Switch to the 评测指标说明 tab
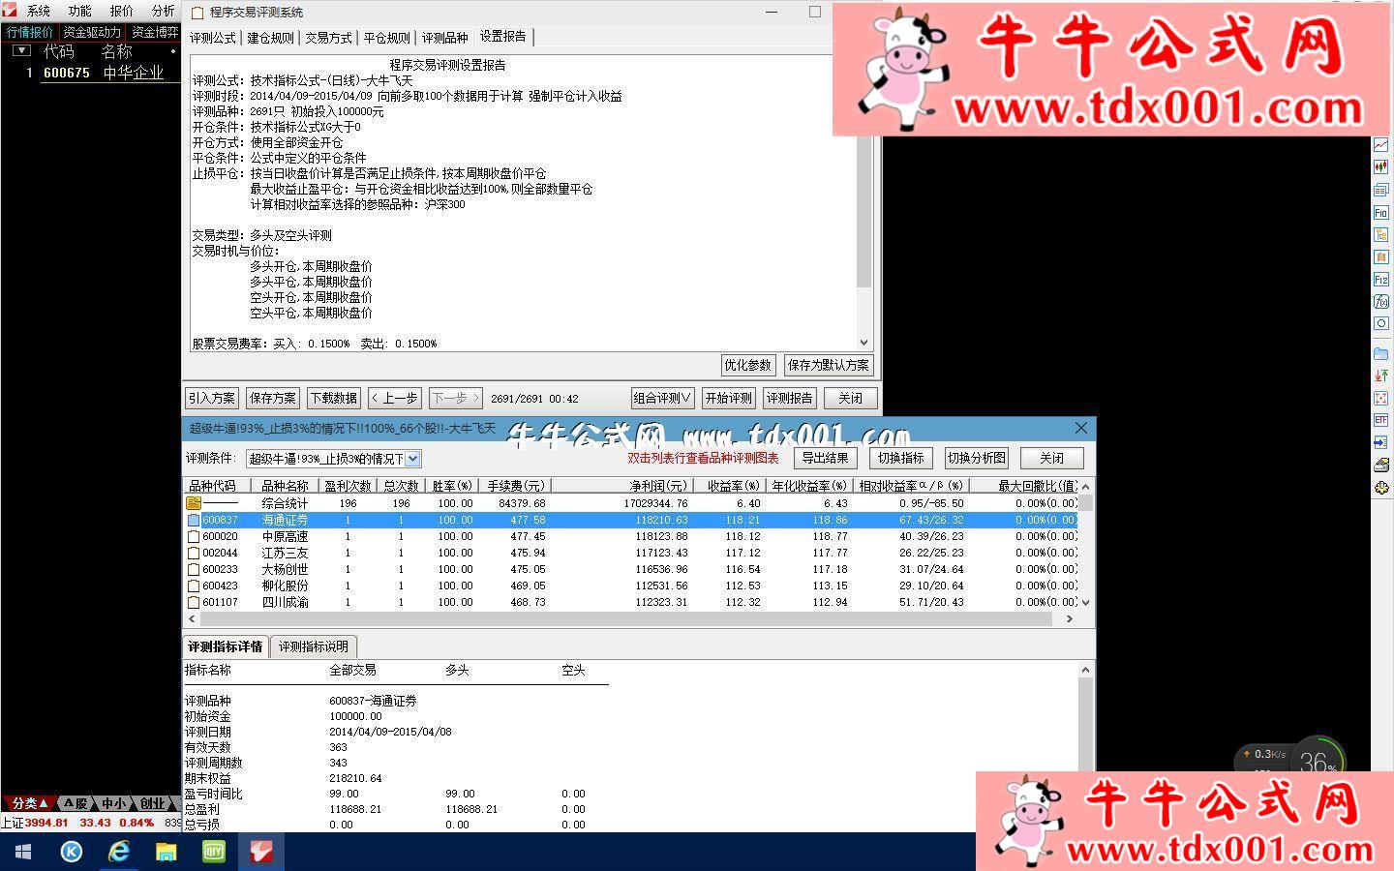 313,646
